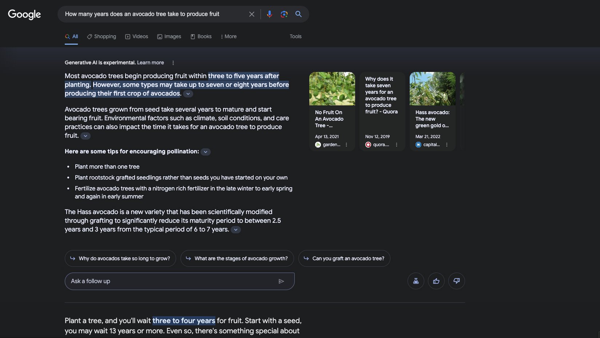Screen dimensions: 600x338
Task: Expand the pollination tips heading chevron
Action: coord(206,152)
